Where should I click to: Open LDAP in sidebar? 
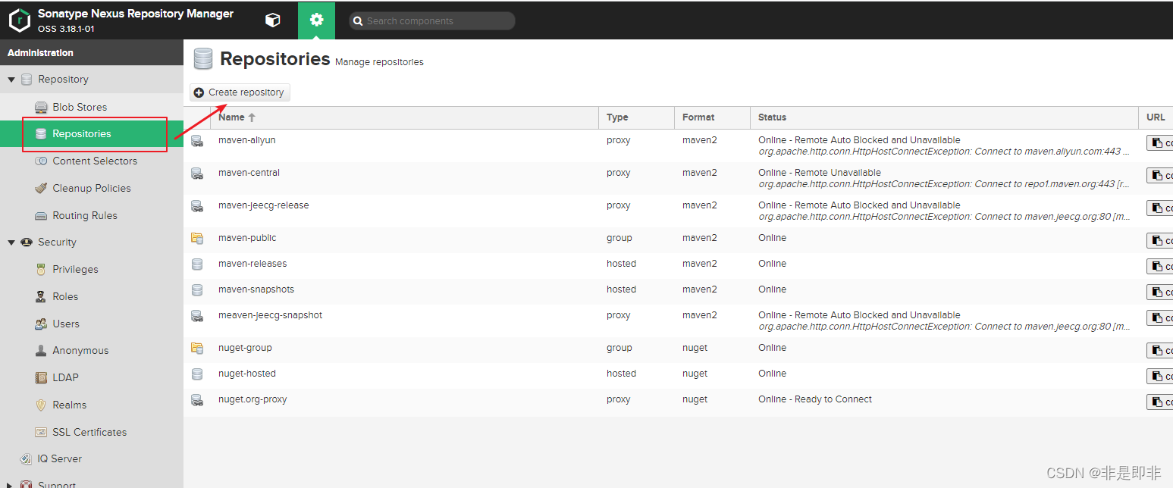coord(65,377)
